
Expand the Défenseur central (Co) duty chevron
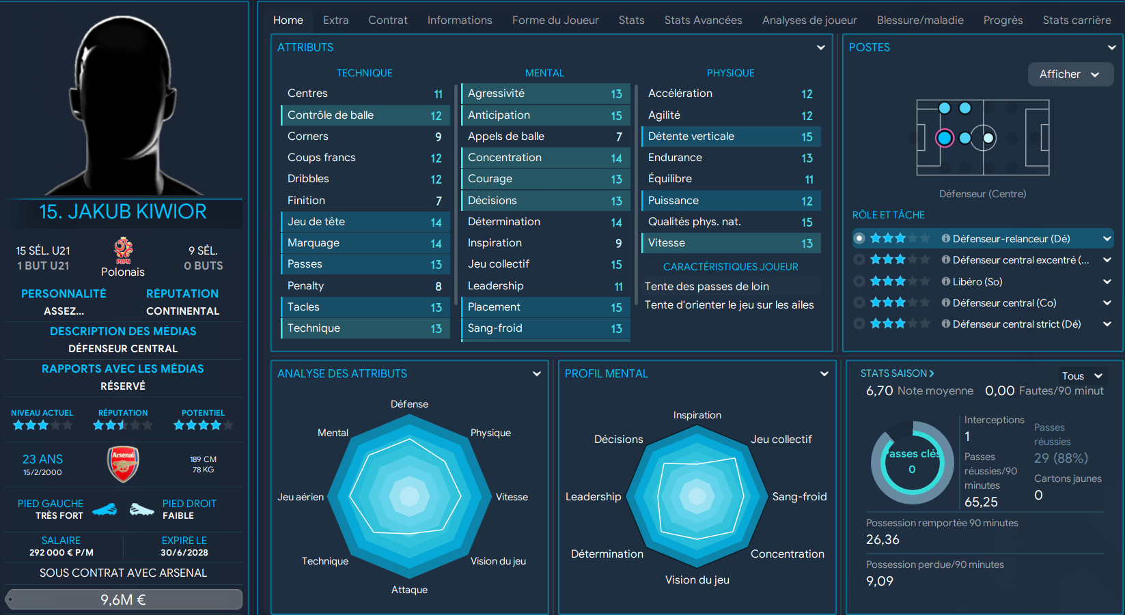[x=1107, y=302]
